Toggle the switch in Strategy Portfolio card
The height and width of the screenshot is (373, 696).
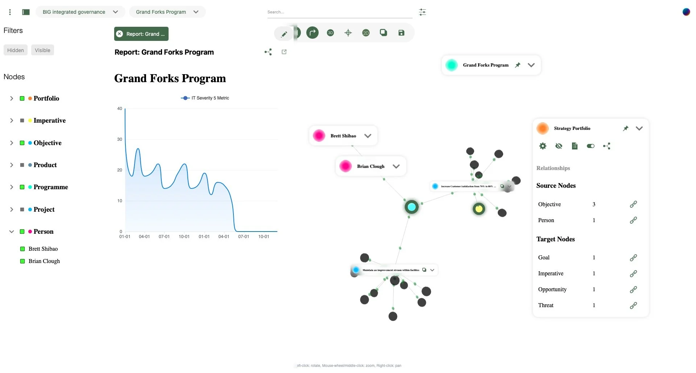click(x=591, y=146)
